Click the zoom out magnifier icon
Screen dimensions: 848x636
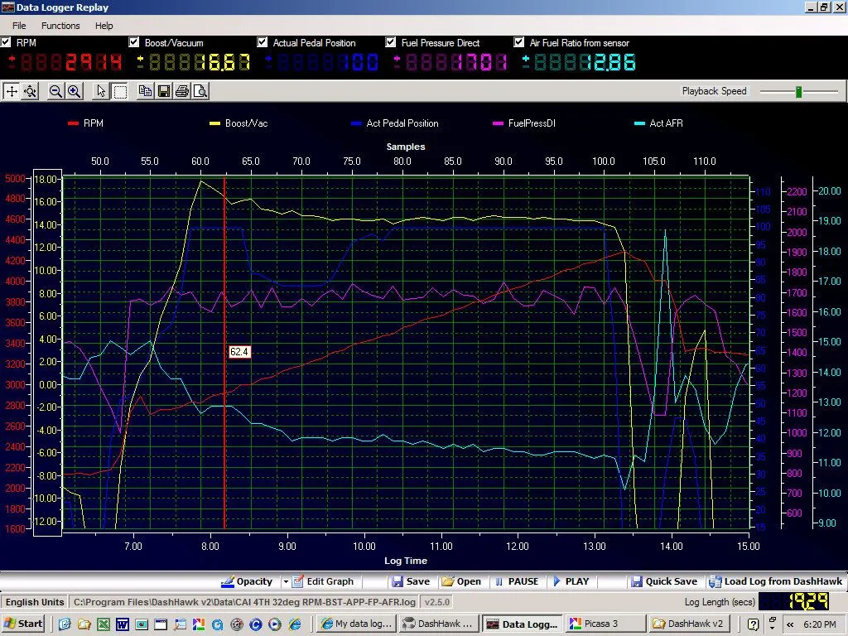click(x=55, y=92)
